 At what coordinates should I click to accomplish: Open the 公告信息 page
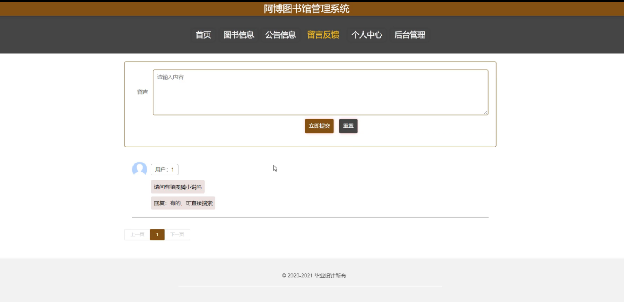(280, 35)
